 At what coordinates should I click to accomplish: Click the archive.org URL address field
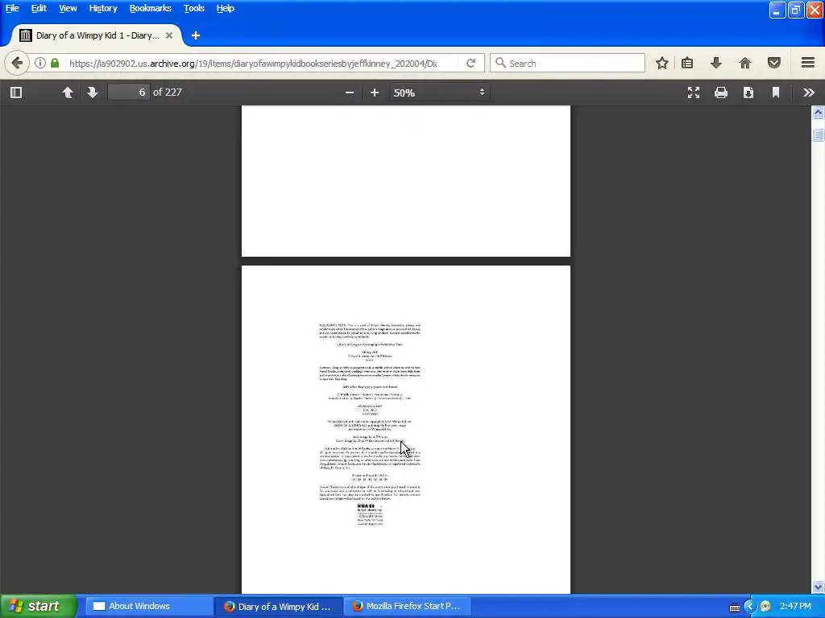click(252, 64)
